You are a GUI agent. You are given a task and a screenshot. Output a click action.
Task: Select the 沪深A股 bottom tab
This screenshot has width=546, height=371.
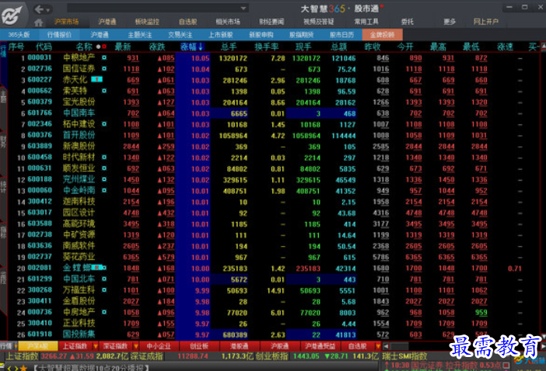(x=38, y=346)
